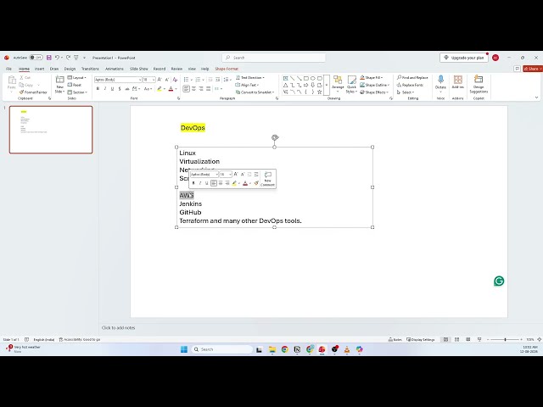The image size is (543, 407).
Task: Open Arrange menu button
Action: pos(338,85)
